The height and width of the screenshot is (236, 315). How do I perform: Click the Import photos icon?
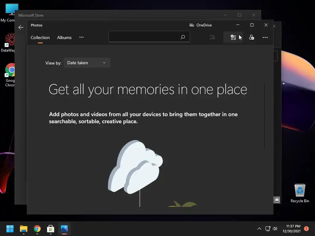[x=233, y=37]
